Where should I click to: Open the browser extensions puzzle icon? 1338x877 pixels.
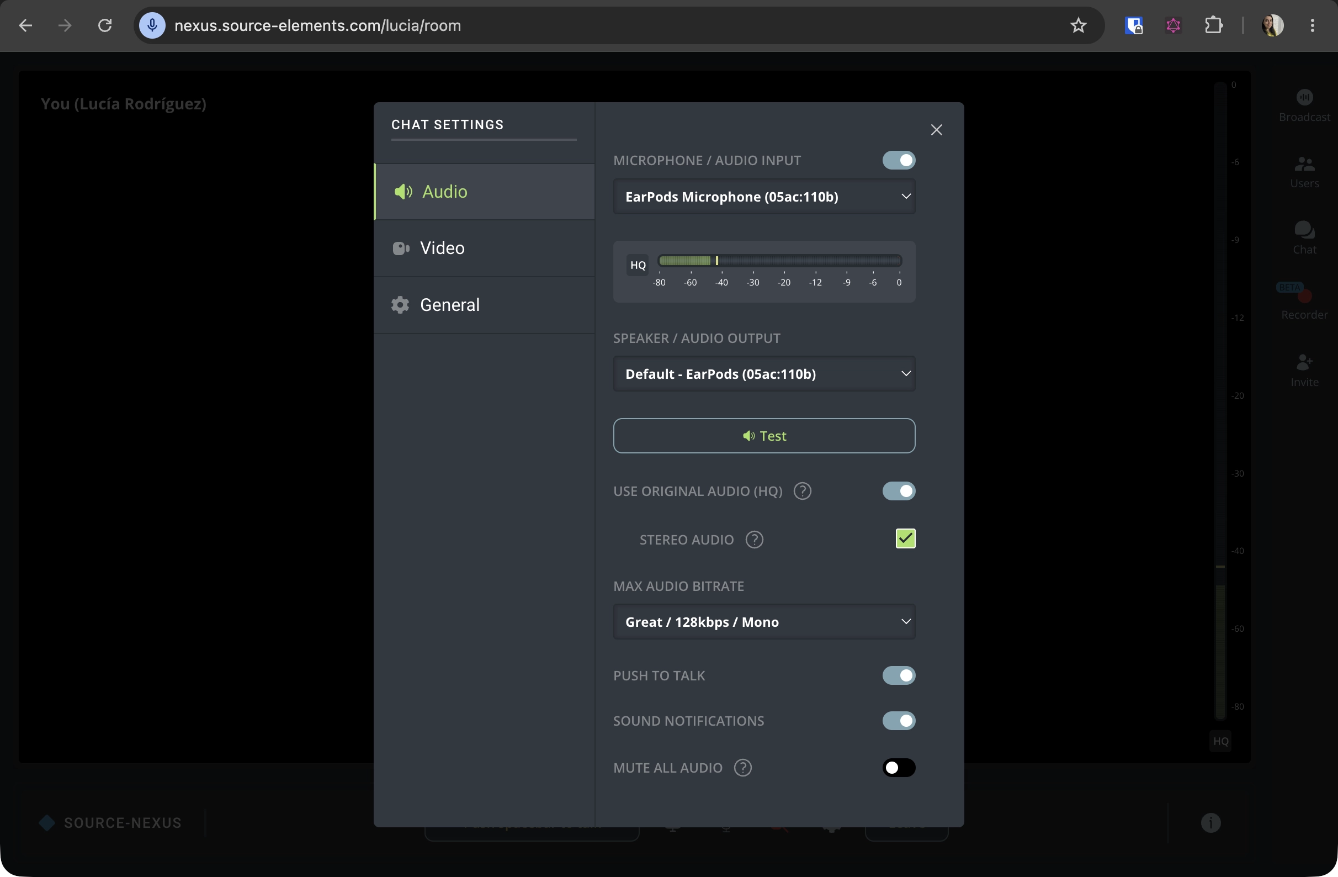pos(1214,25)
